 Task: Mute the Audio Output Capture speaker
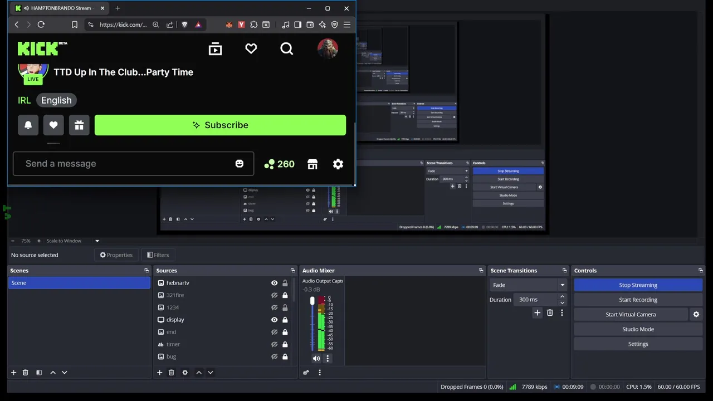[316, 359]
